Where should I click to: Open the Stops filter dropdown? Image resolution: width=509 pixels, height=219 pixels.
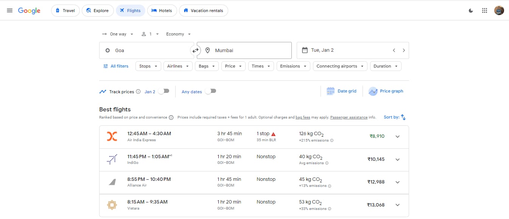click(x=148, y=66)
